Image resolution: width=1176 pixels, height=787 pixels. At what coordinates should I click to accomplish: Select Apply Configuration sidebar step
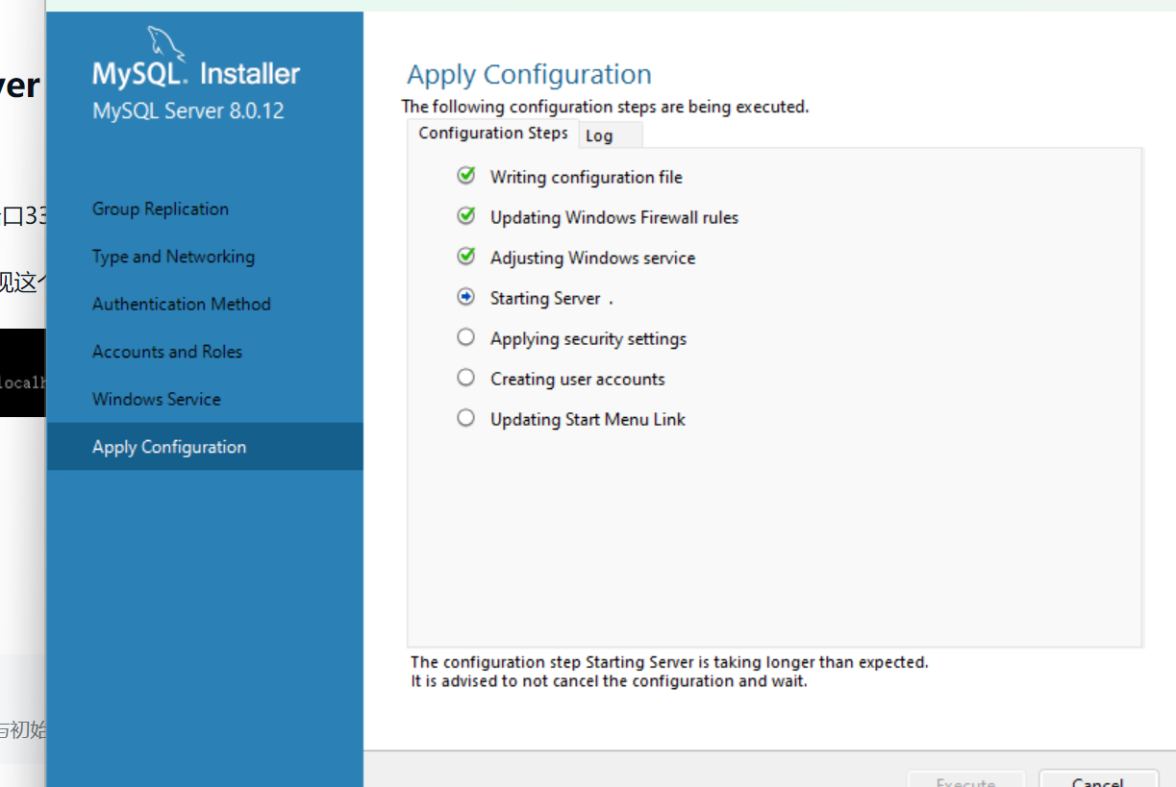(x=205, y=447)
